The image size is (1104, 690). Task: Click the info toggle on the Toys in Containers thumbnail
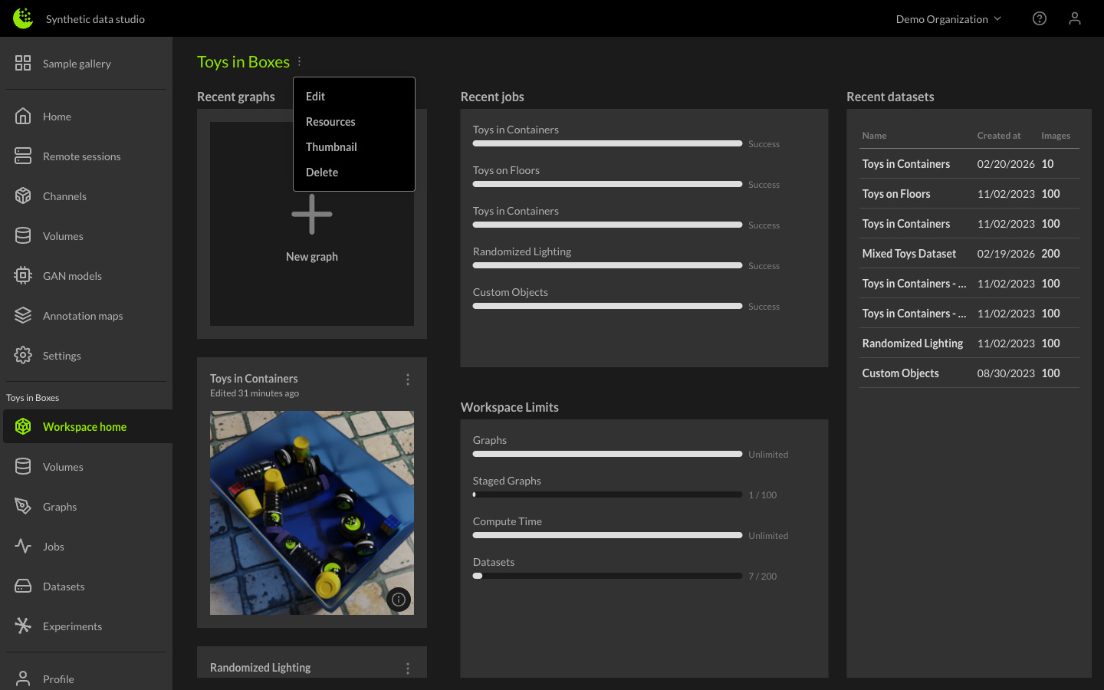(399, 600)
